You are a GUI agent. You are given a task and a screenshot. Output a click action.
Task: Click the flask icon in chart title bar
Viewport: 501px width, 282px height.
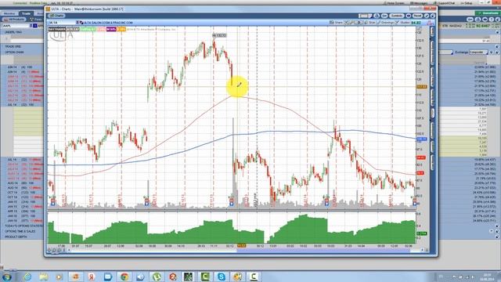pos(377,16)
